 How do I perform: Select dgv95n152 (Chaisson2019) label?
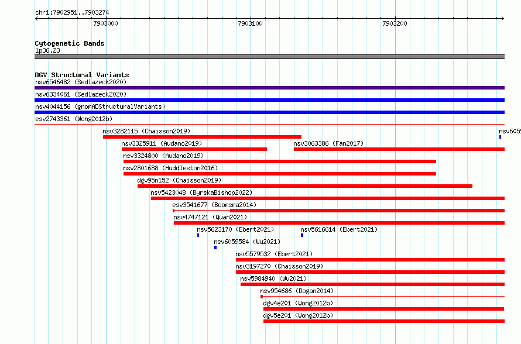(179, 180)
